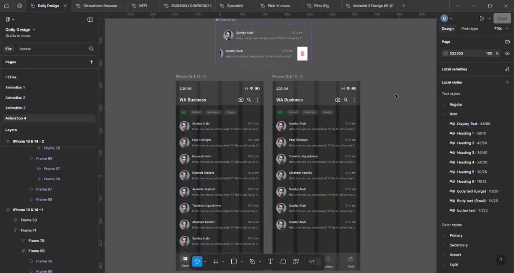
Task: Open the present options dropdown arrow beside play
Action: point(489,19)
